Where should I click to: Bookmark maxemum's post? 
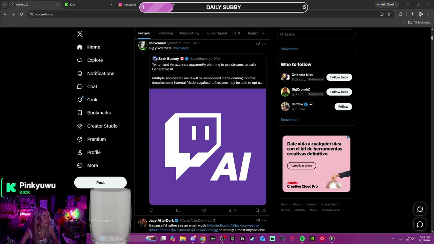pyautogui.click(x=257, y=210)
